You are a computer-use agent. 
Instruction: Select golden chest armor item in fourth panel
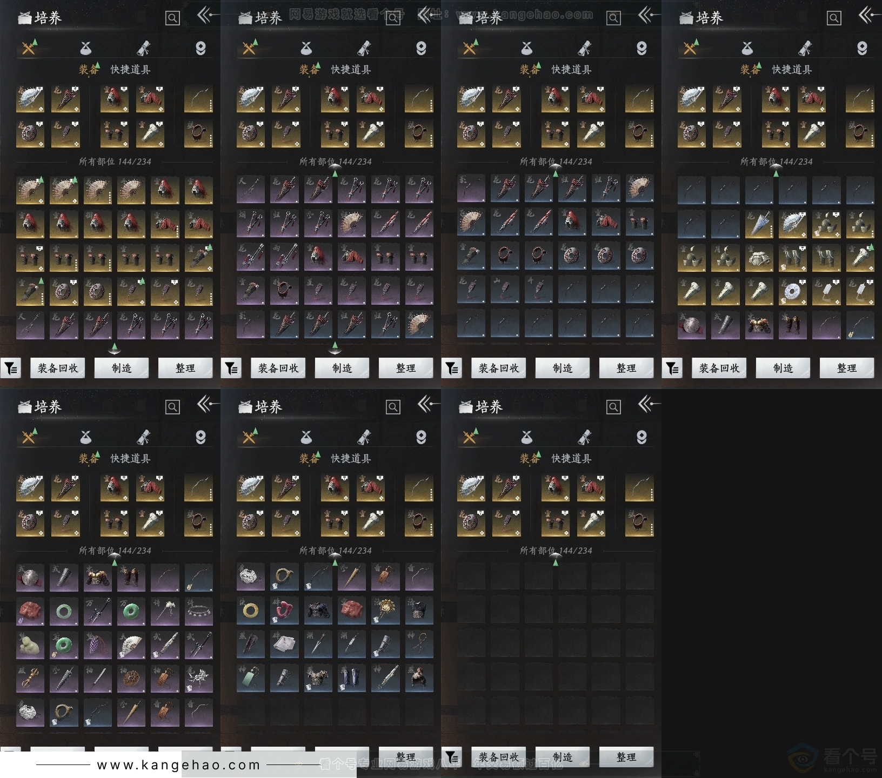(x=759, y=325)
